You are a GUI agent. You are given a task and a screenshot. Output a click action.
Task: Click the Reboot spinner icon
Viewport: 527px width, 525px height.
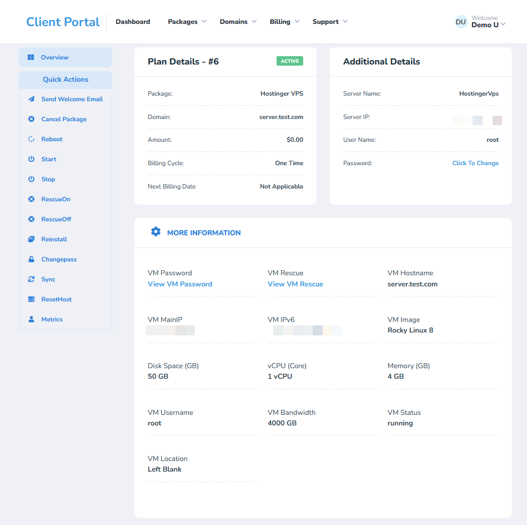coord(32,139)
